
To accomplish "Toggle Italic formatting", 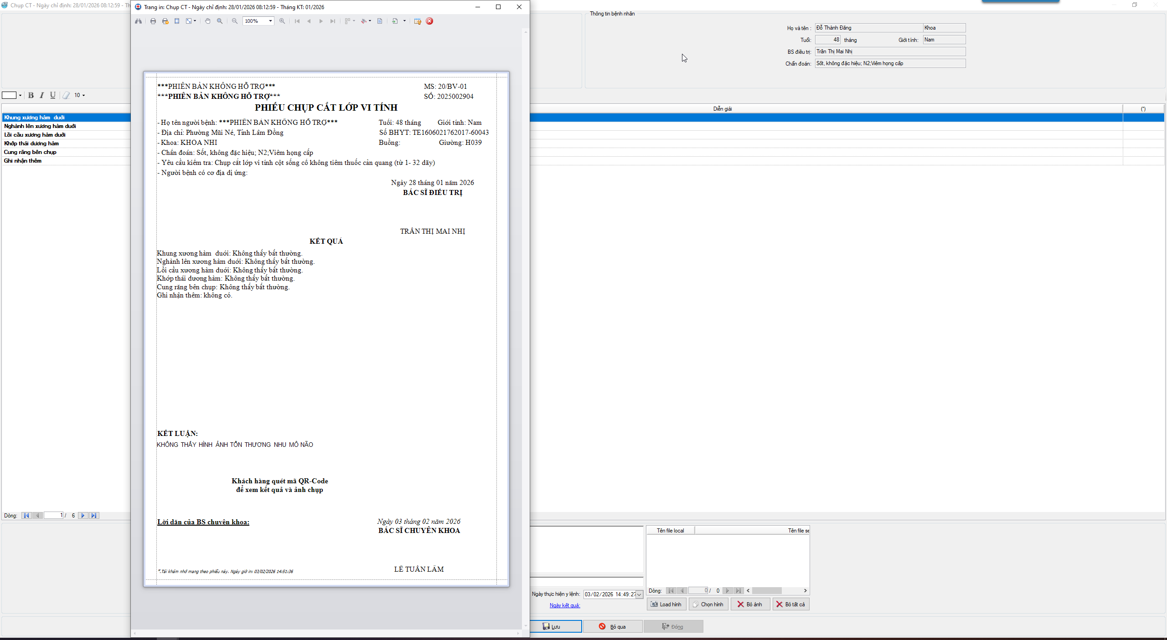I will (42, 95).
